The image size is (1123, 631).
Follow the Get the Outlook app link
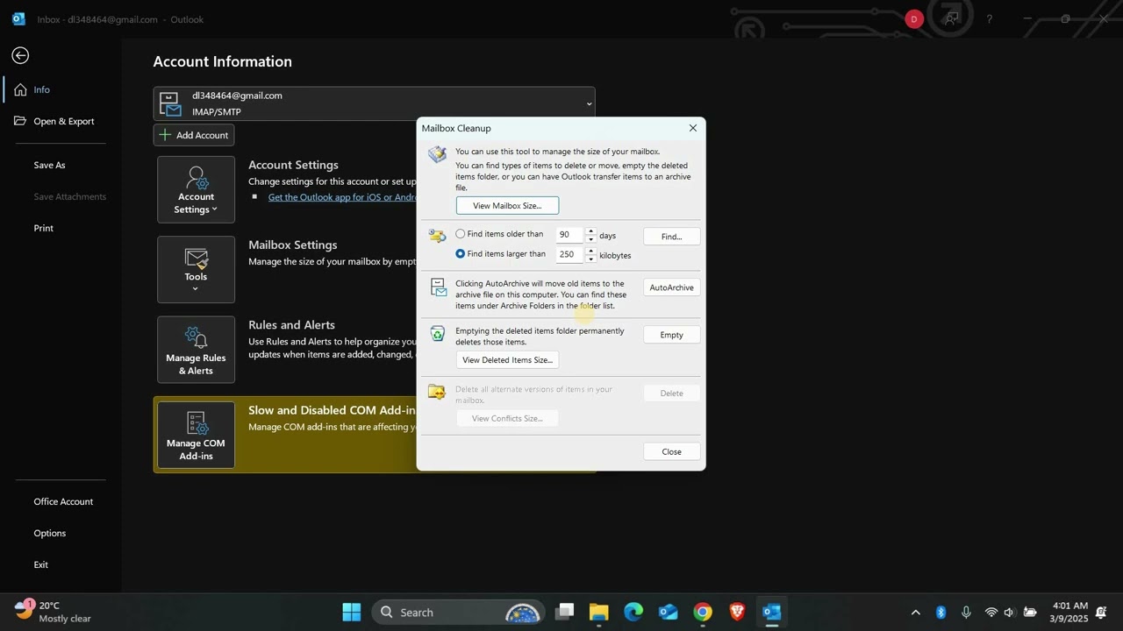342,197
